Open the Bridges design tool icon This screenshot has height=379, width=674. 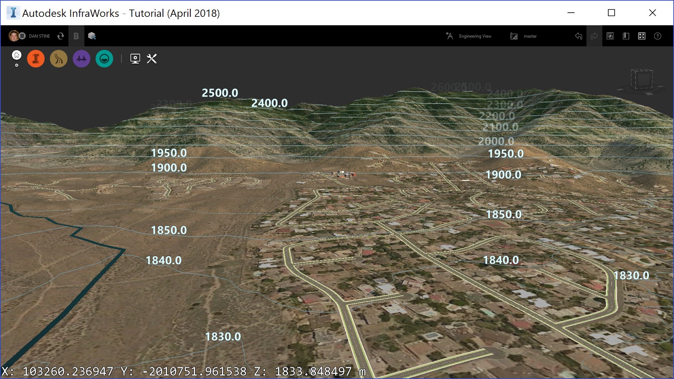[x=81, y=59]
